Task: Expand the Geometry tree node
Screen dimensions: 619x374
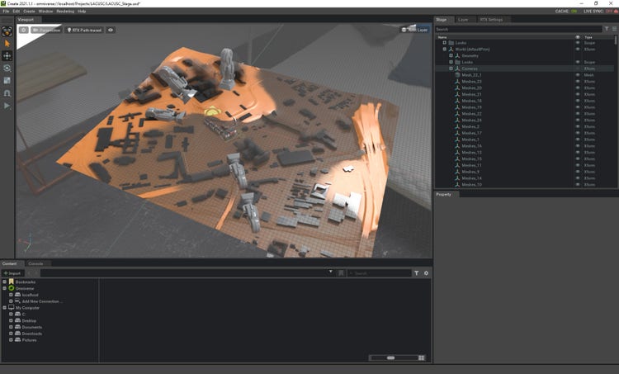Action: pos(451,55)
